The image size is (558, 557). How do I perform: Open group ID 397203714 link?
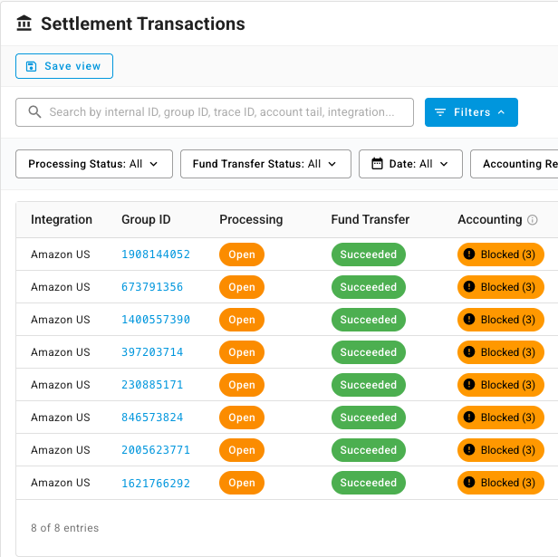coord(152,352)
